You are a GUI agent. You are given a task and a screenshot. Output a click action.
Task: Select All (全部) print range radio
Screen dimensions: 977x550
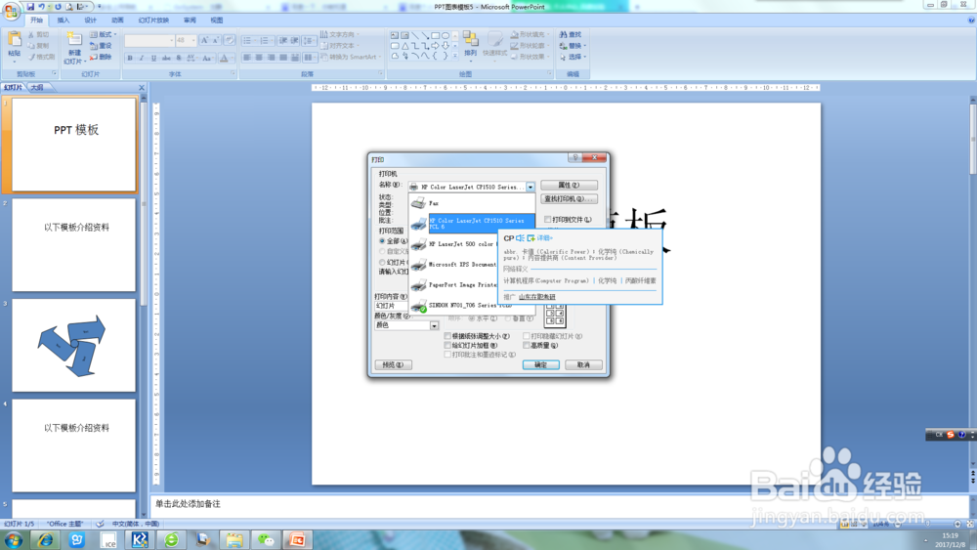coord(382,241)
